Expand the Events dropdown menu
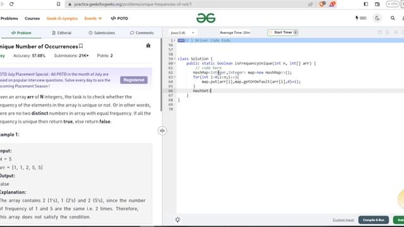 [93, 18]
